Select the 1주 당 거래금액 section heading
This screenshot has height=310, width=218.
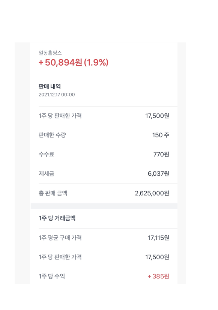point(57,218)
